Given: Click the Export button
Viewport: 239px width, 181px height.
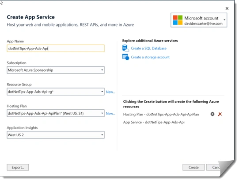Looking at the screenshot, I should [x=18, y=167].
